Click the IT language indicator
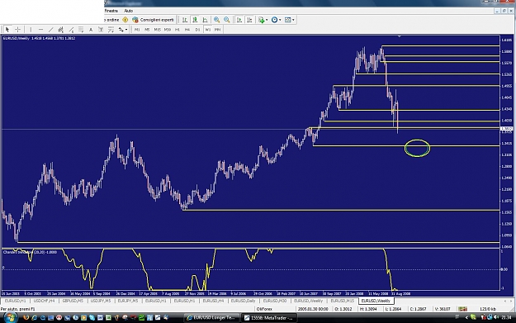The height and width of the screenshot is (323, 516). 457,317
